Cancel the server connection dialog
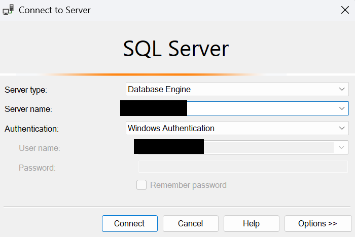The image size is (355, 237). 190,223
